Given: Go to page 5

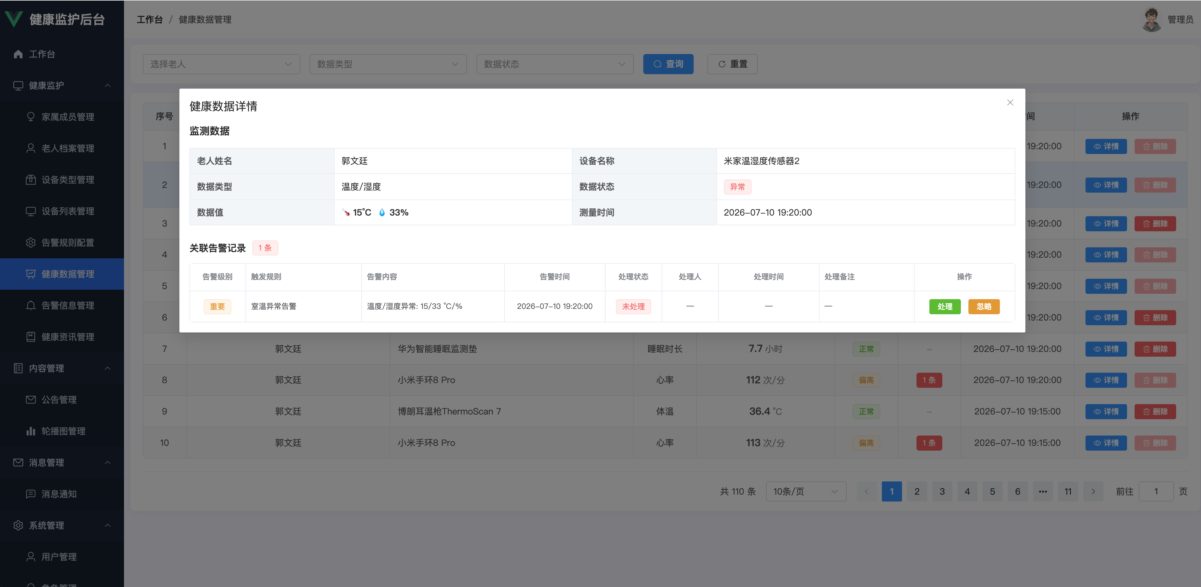Looking at the screenshot, I should coord(992,491).
